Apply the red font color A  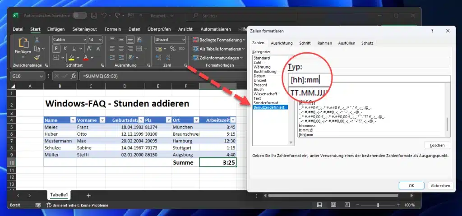(86, 57)
